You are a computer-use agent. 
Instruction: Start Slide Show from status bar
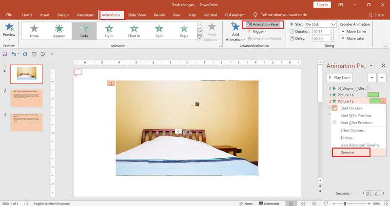click(326, 204)
